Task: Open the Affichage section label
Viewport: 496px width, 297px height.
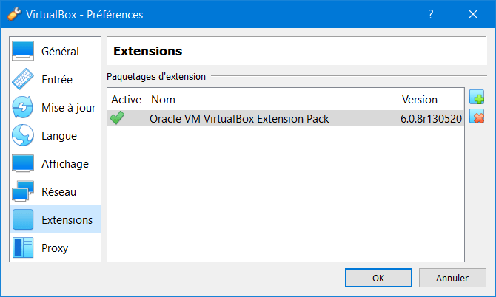Action: [65, 164]
